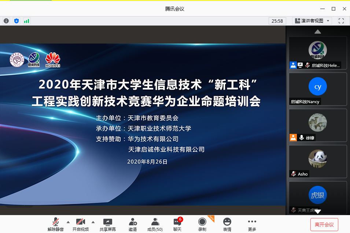This screenshot has height=233, width=350.
Task: Expand audio options arrow beside 解除静音
Action: point(68,222)
